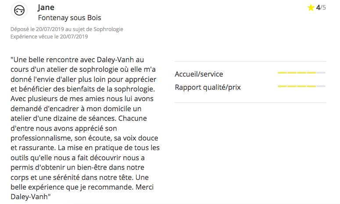Click the yellow star rating icon
The image size is (340, 204).
click(x=311, y=7)
